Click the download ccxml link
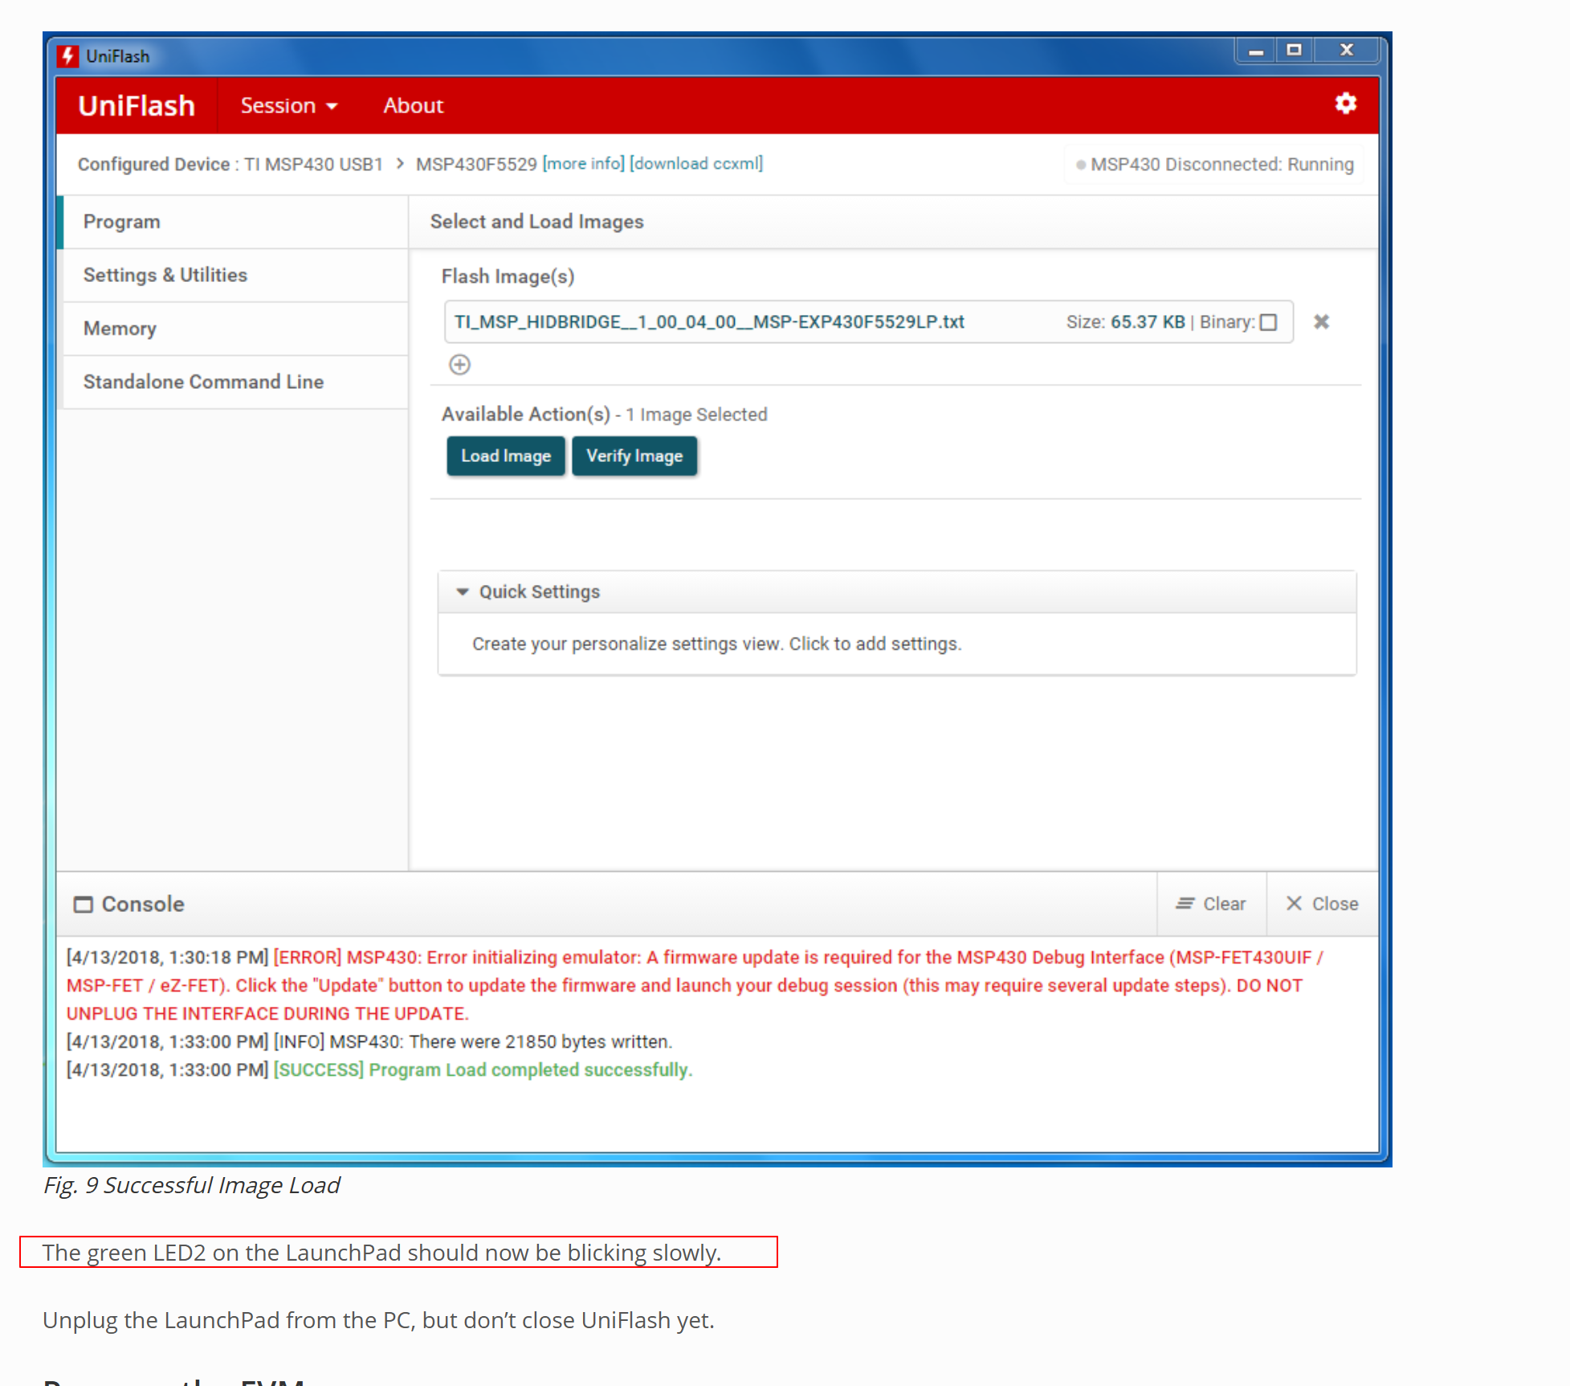Screen dimensions: 1570x1386 (x=696, y=164)
